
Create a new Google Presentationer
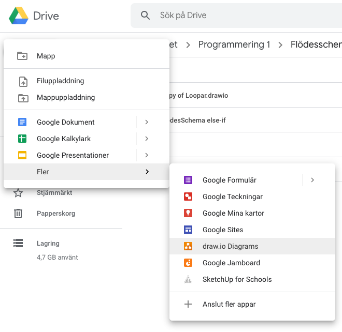pyautogui.click(x=70, y=155)
